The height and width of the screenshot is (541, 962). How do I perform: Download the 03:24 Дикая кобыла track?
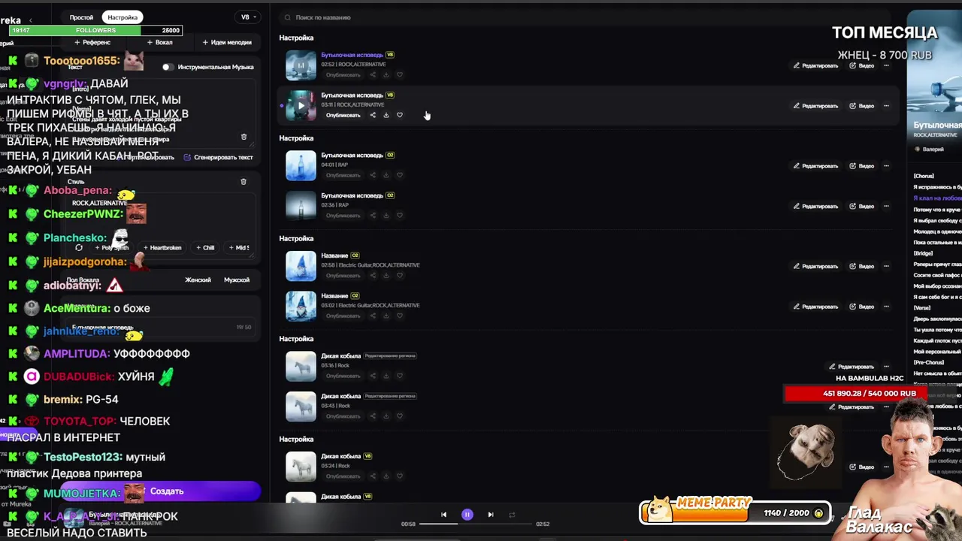pyautogui.click(x=386, y=476)
